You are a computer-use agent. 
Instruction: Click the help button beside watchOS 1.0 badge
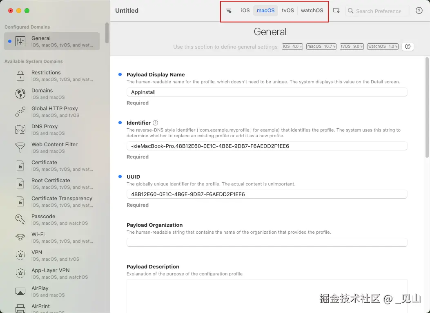[408, 46]
